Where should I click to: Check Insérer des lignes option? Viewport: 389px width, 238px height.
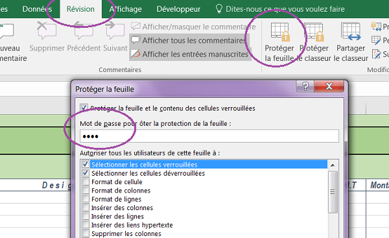point(86,216)
